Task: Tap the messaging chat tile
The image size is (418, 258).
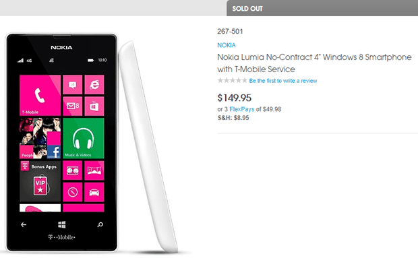Action: tap(73, 85)
